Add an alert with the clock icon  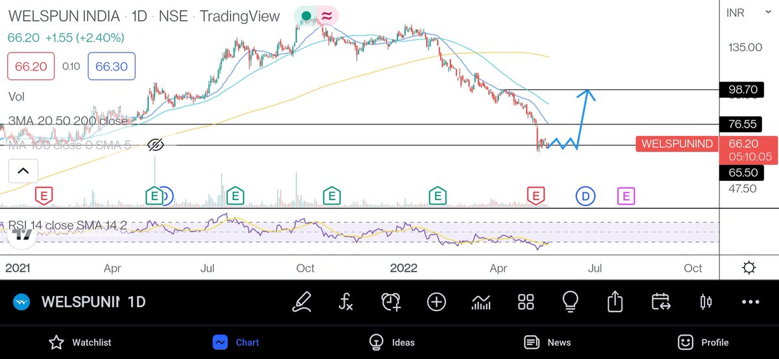tap(391, 302)
